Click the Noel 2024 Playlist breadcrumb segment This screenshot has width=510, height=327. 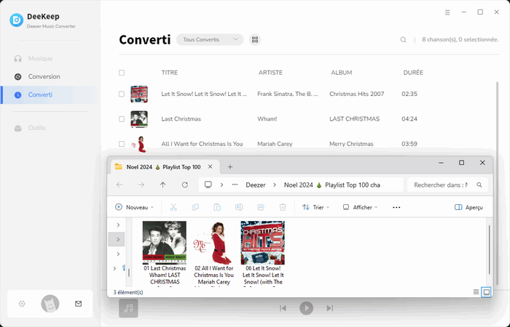[x=331, y=185]
